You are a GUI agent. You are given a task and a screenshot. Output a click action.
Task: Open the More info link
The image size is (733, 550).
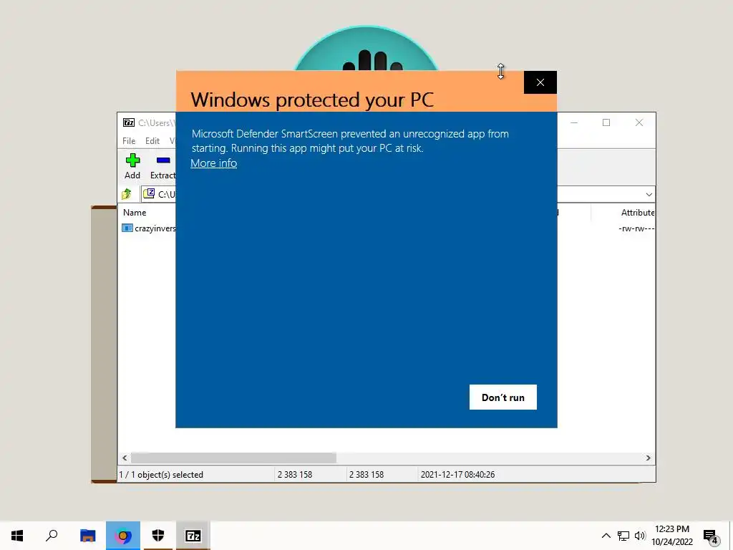coord(213,163)
